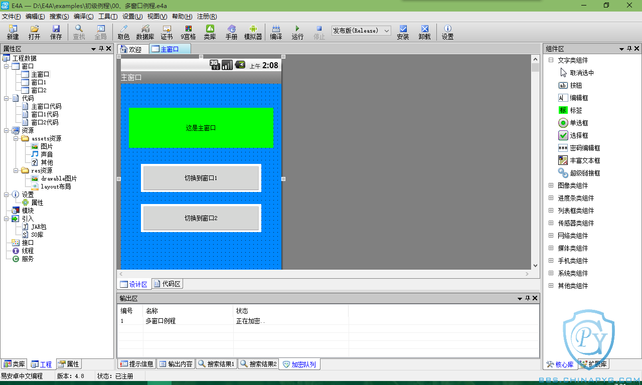
Task: Switch to the 代码区 tab
Action: 168,284
